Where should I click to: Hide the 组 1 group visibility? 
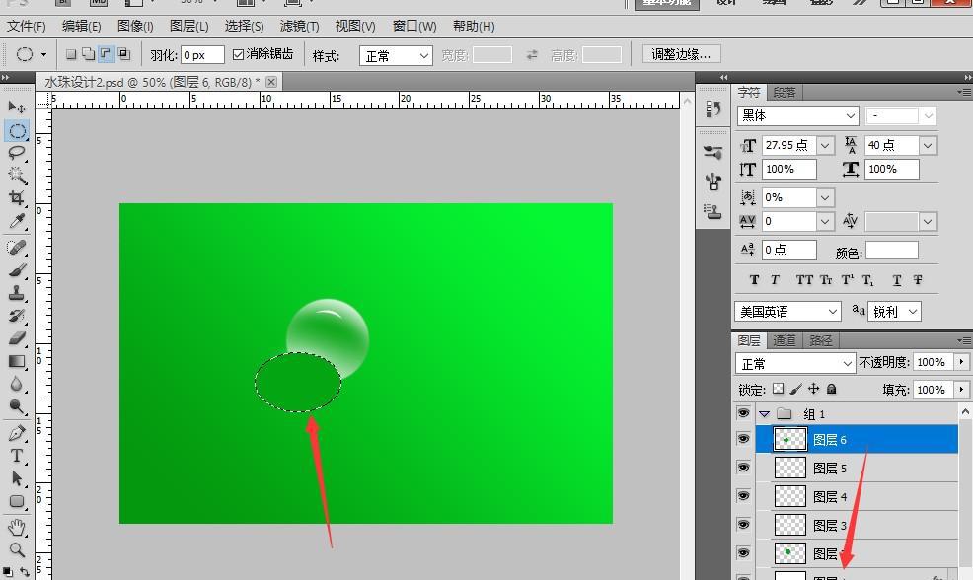click(x=743, y=413)
